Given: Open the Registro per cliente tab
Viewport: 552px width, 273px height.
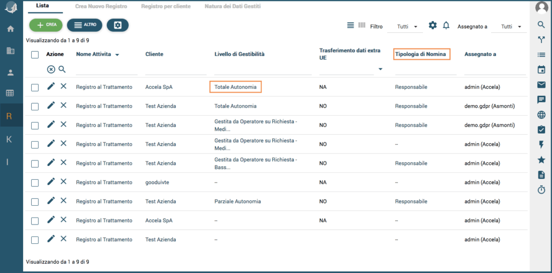Looking at the screenshot, I should [166, 6].
